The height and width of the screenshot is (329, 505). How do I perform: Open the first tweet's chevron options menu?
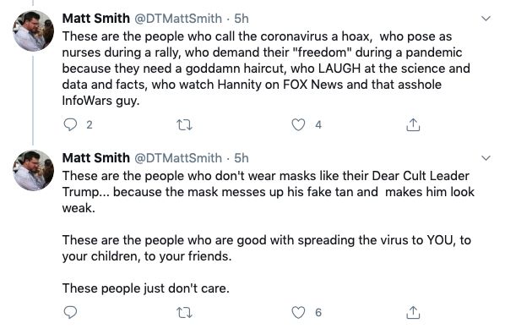(x=486, y=19)
